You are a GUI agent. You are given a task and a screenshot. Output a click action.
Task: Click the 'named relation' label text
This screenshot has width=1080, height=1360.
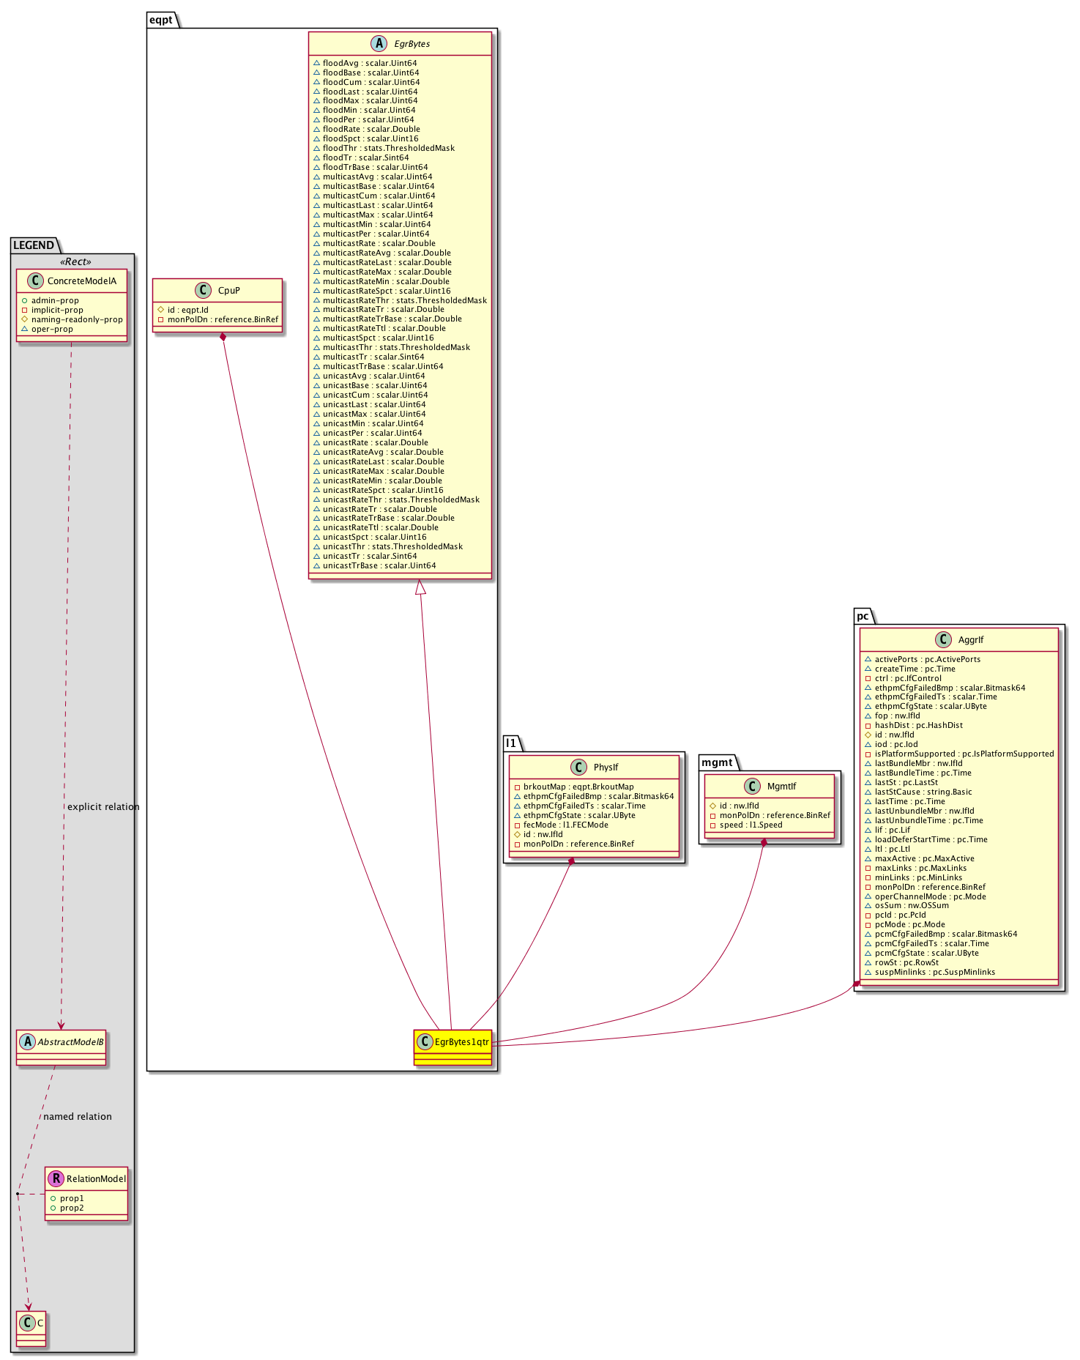[78, 1117]
